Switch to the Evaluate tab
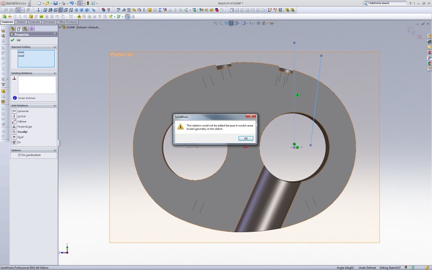 (34, 22)
